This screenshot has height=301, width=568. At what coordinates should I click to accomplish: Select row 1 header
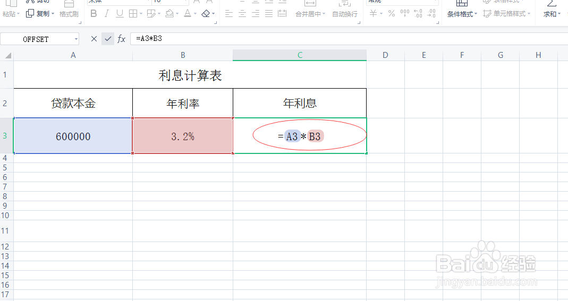click(6, 74)
